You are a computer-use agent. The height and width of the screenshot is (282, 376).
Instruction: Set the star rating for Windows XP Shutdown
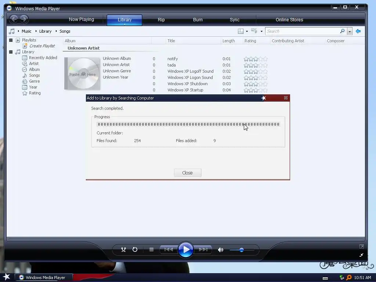(x=256, y=84)
